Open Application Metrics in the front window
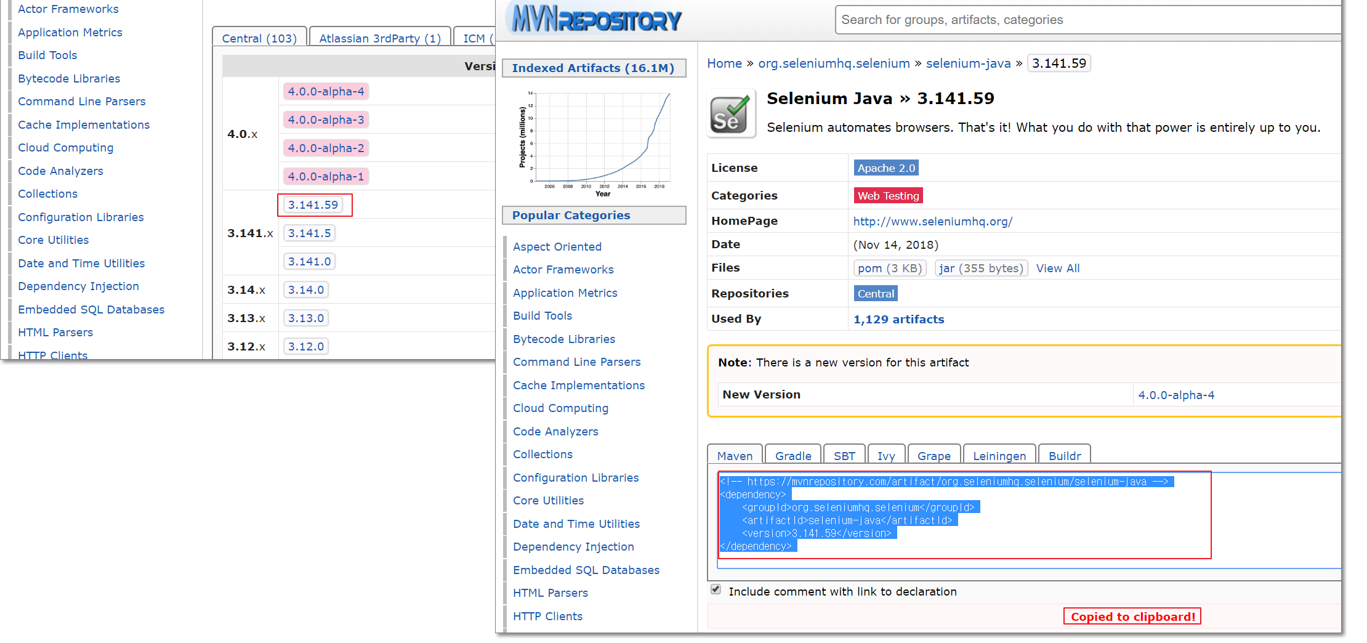 [x=565, y=293]
